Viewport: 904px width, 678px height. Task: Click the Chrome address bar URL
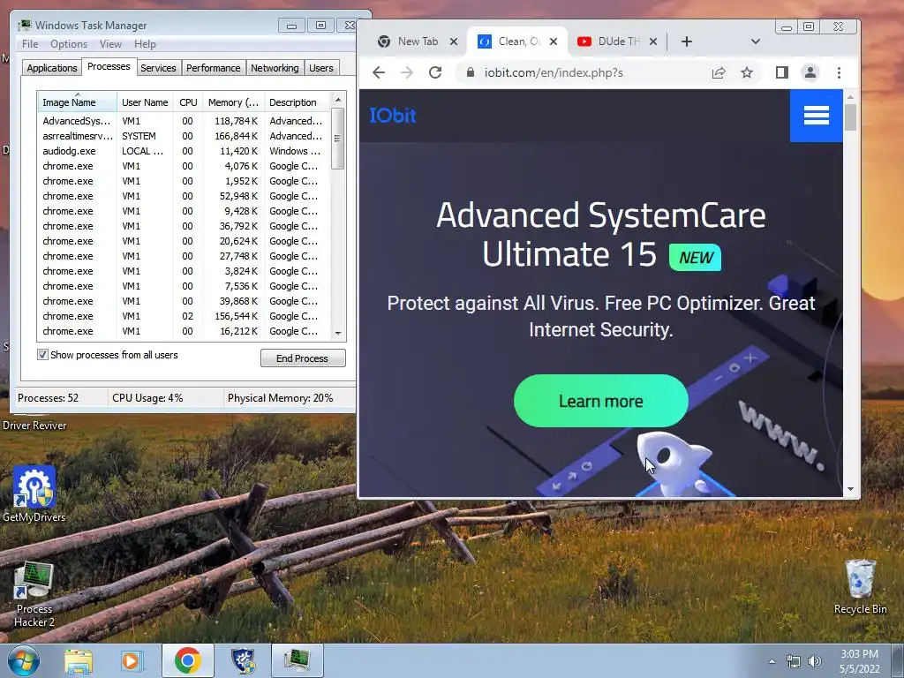554,72
